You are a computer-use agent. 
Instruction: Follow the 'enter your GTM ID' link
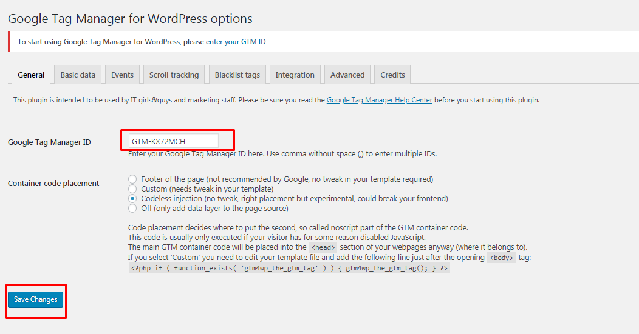[236, 41]
